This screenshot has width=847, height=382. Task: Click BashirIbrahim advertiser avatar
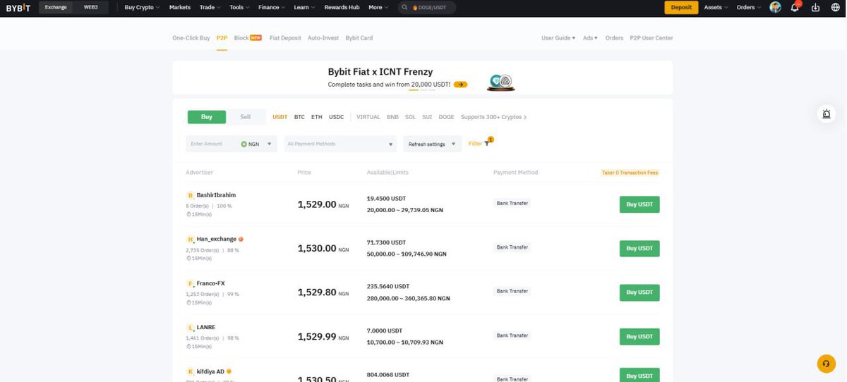click(x=190, y=195)
